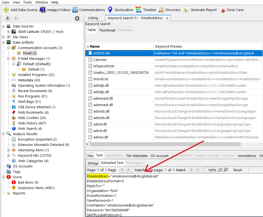Open the Geolocation map pin tool
The width and height of the screenshot is (263, 217).
pos(110,10)
